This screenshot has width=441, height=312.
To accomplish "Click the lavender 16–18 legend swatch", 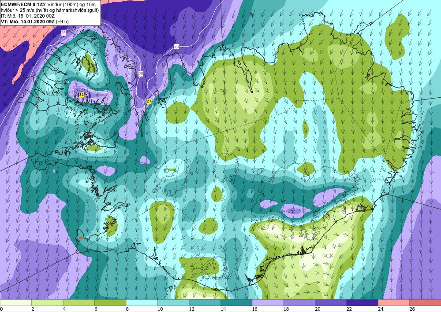I will pos(268,303).
